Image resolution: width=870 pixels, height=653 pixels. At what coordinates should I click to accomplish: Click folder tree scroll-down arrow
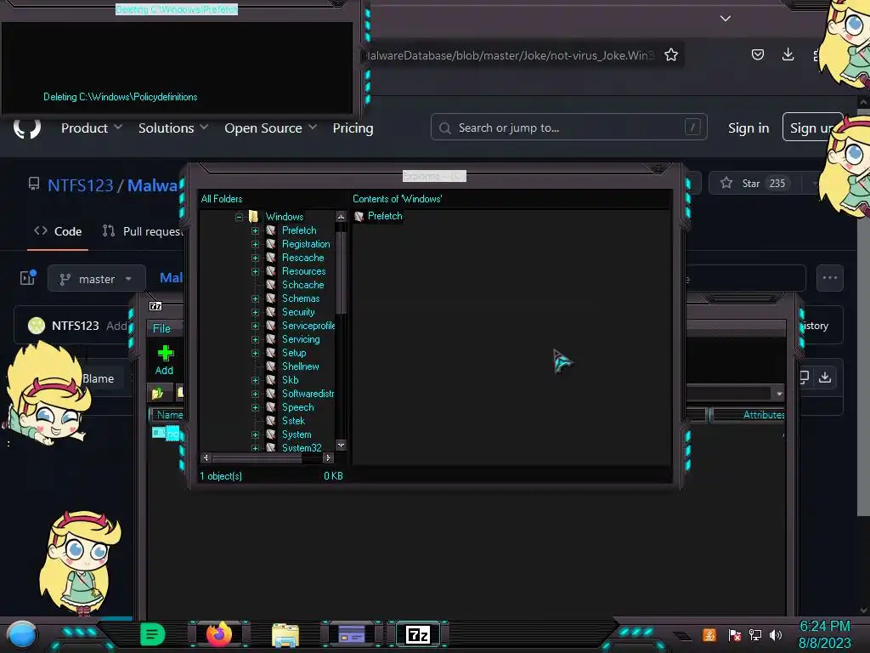(x=341, y=446)
